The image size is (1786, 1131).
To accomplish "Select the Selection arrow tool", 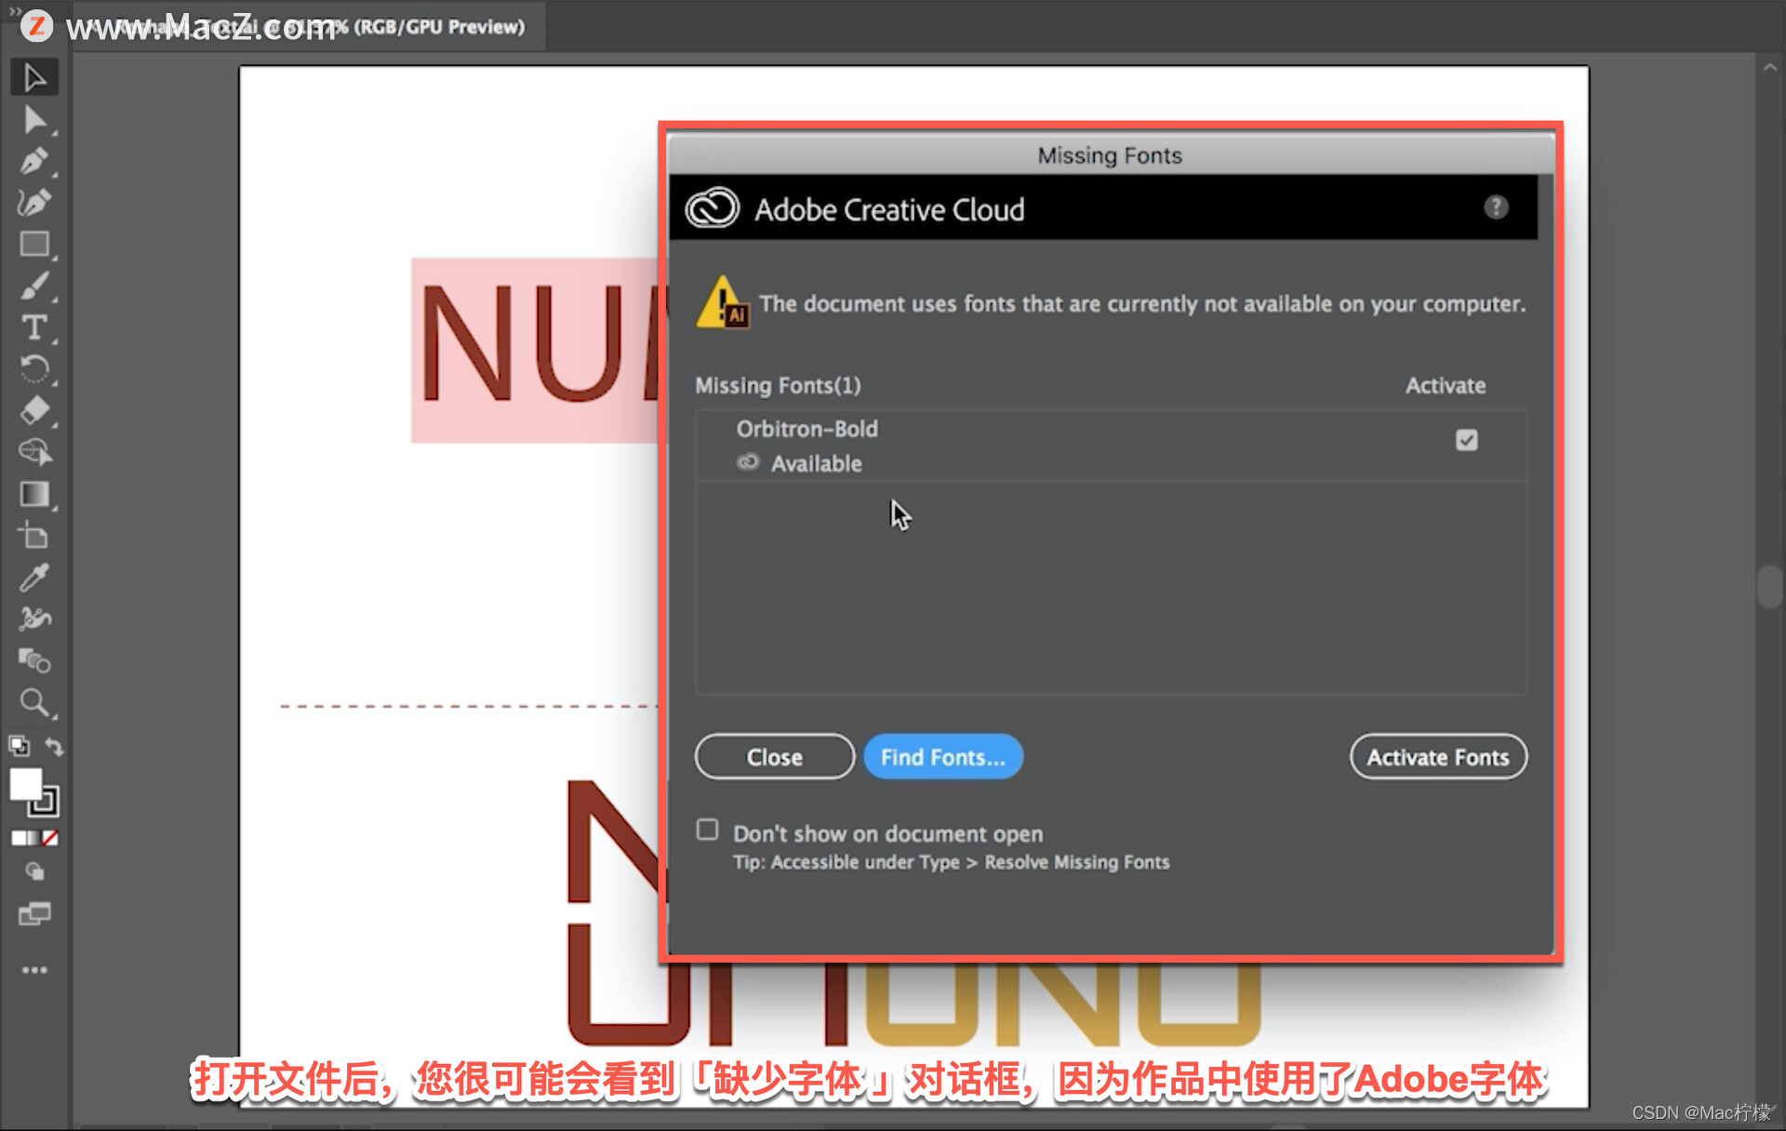I will 34,78.
